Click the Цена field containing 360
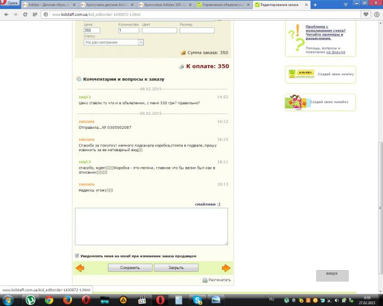Viewport: 383px width, 306px height. pyautogui.click(x=92, y=30)
